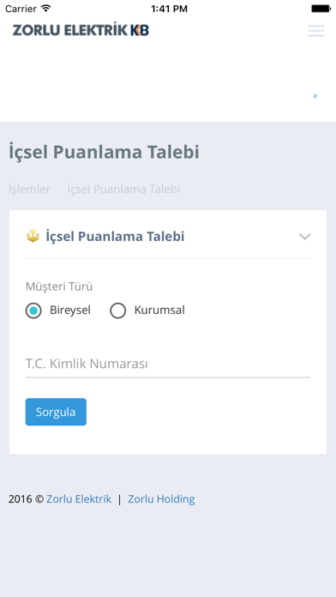Tap the Wi-Fi status bar icon
The width and height of the screenshot is (336, 597).
tap(45, 9)
